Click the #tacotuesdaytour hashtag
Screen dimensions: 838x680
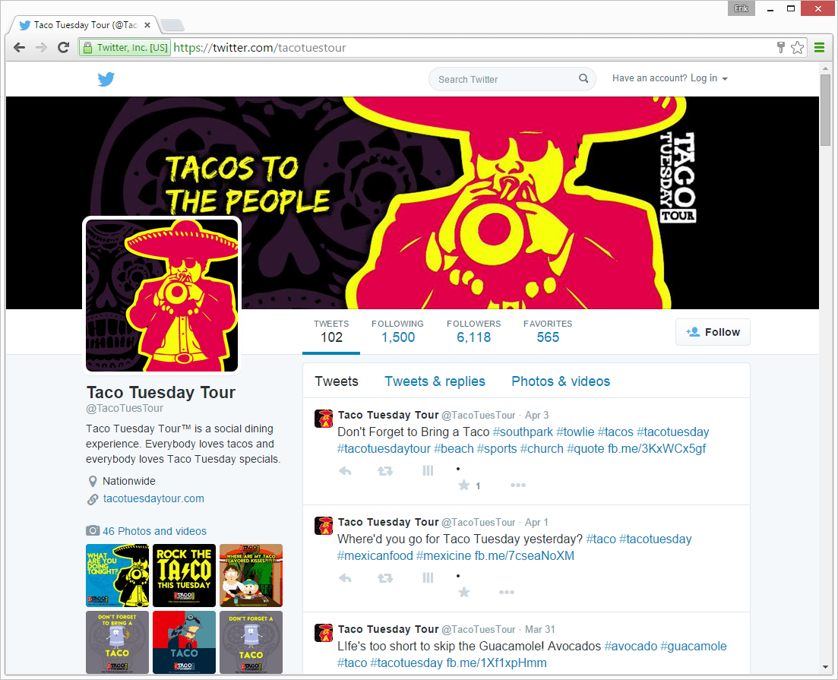[384, 448]
